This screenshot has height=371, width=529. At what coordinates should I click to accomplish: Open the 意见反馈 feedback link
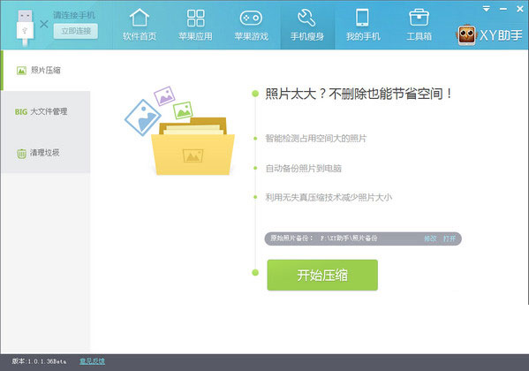point(92,361)
